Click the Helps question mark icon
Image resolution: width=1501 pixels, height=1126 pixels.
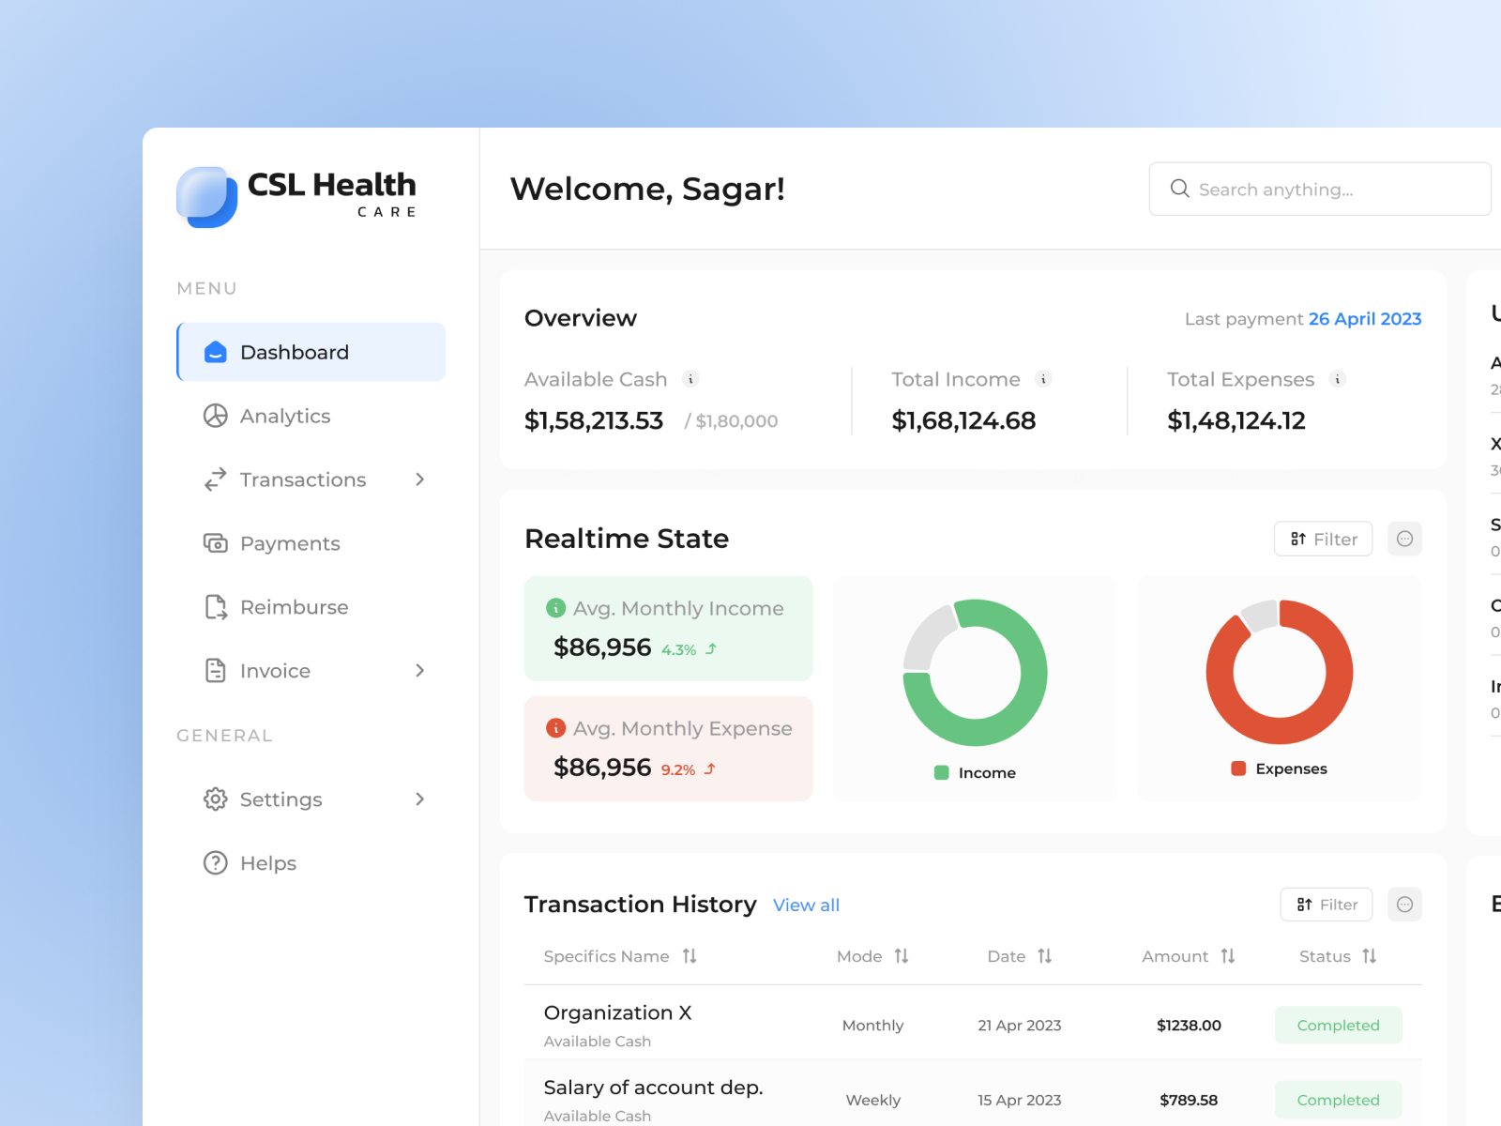pos(215,862)
